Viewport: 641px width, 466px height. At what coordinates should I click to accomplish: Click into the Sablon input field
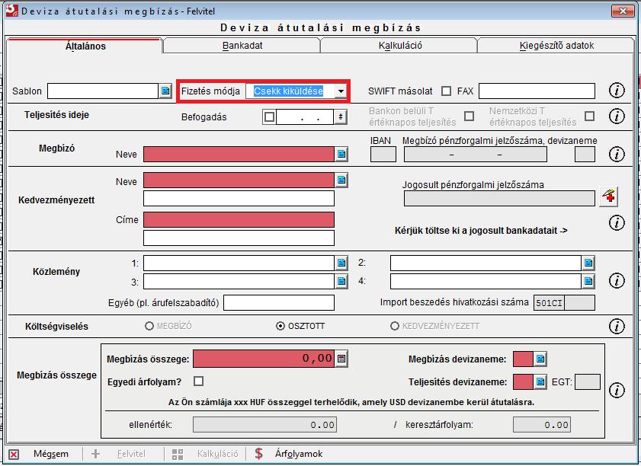tap(103, 91)
